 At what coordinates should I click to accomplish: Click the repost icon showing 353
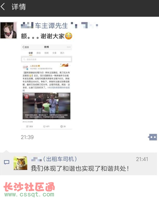coord(29,126)
